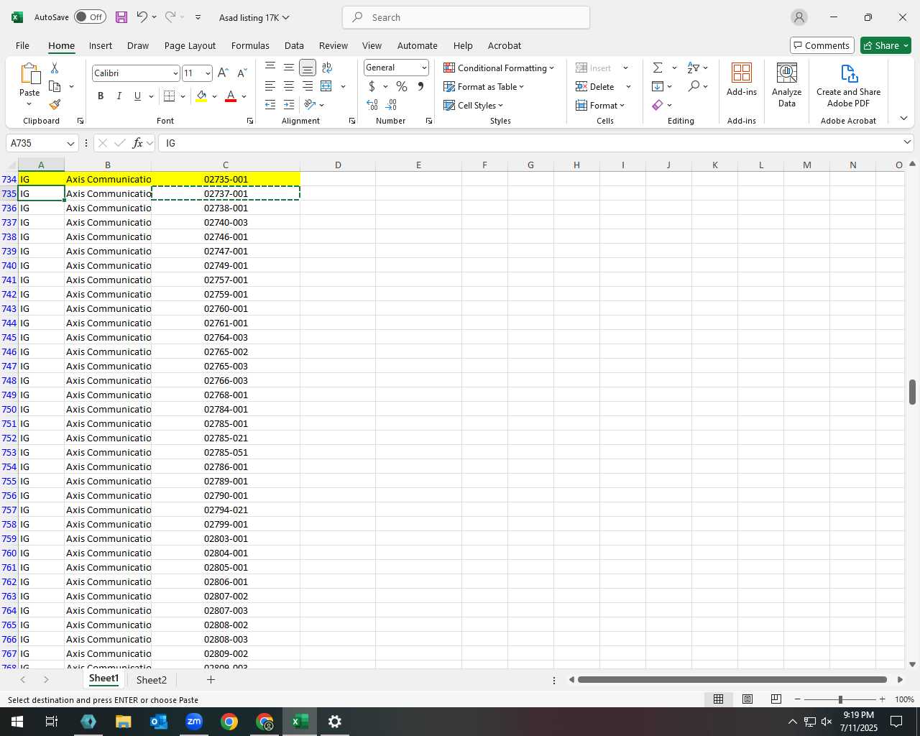Click the AutoSum sigma icon
The width and height of the screenshot is (920, 736).
point(658,68)
